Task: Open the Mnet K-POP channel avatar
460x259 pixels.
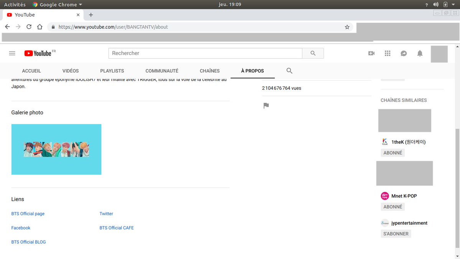Action: (385, 196)
